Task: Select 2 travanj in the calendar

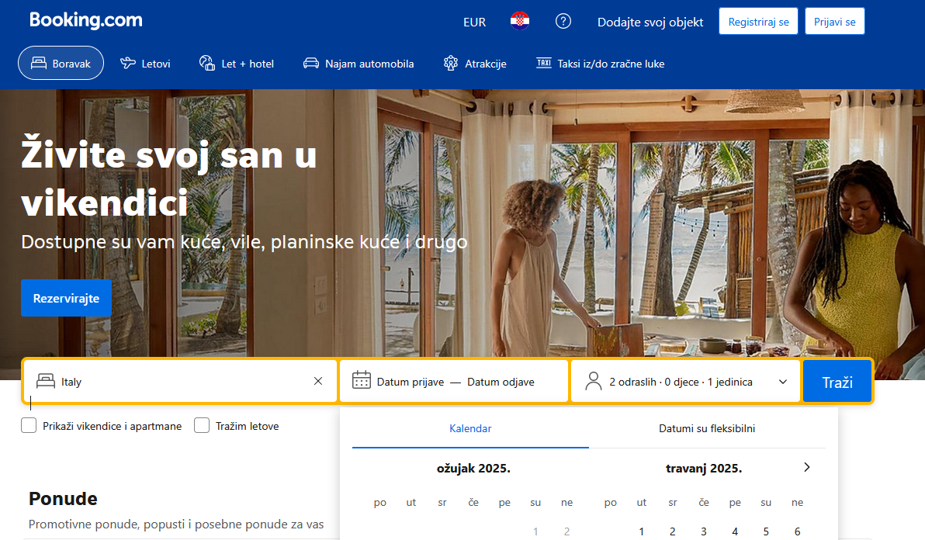Action: click(x=673, y=531)
